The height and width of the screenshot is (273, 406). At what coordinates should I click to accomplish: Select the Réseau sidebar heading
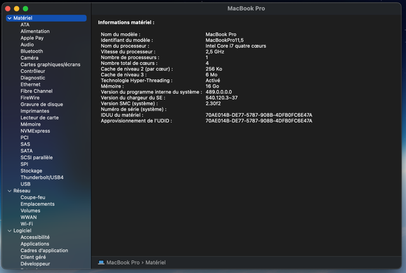[22, 191]
